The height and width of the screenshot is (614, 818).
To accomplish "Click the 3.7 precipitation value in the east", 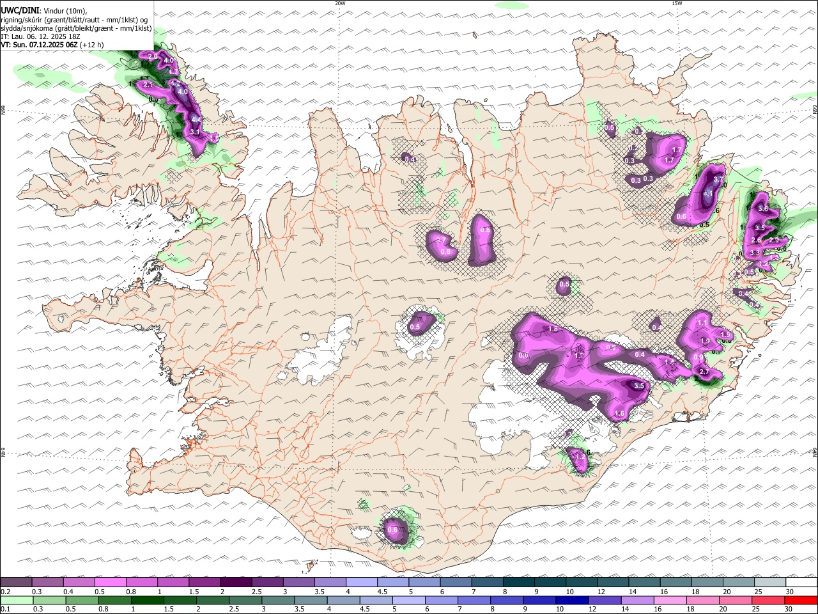I will (x=718, y=180).
